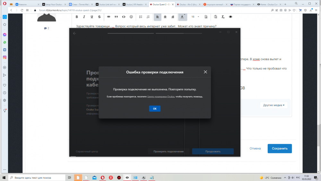This screenshot has width=321, height=181.
Task: Open Yandex browser from taskbar
Action: point(111,178)
